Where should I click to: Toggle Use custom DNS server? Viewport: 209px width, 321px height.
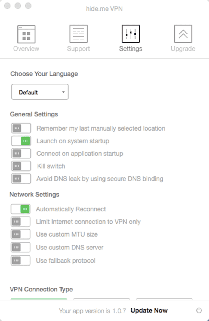point(21,248)
